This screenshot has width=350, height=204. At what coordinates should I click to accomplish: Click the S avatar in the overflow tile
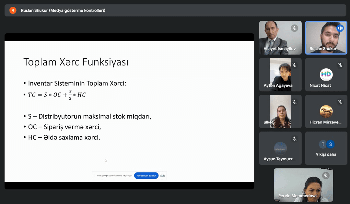click(330, 144)
